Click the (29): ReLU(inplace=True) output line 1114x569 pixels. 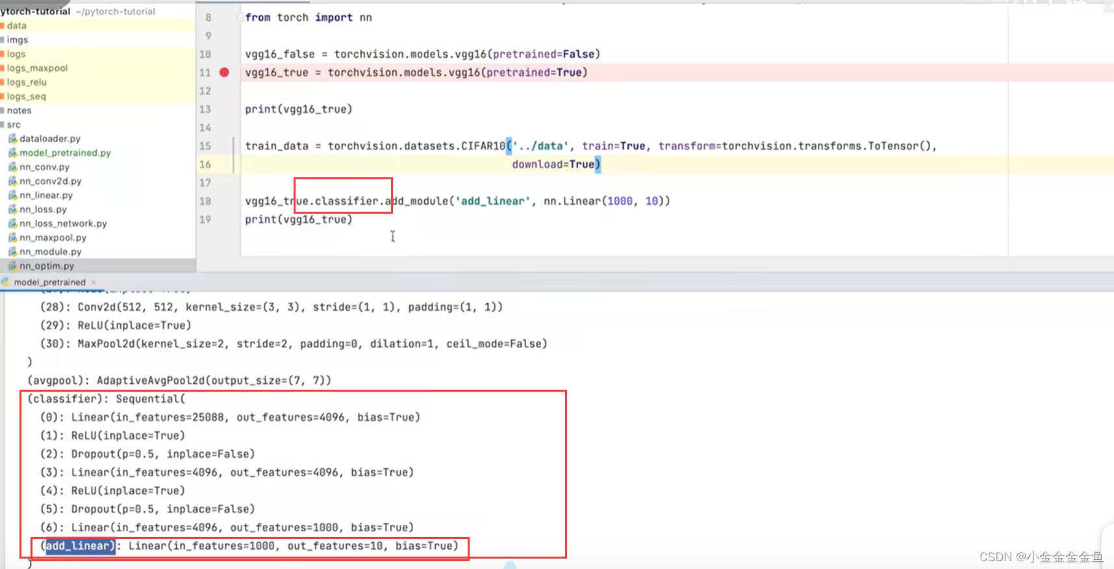click(x=116, y=325)
